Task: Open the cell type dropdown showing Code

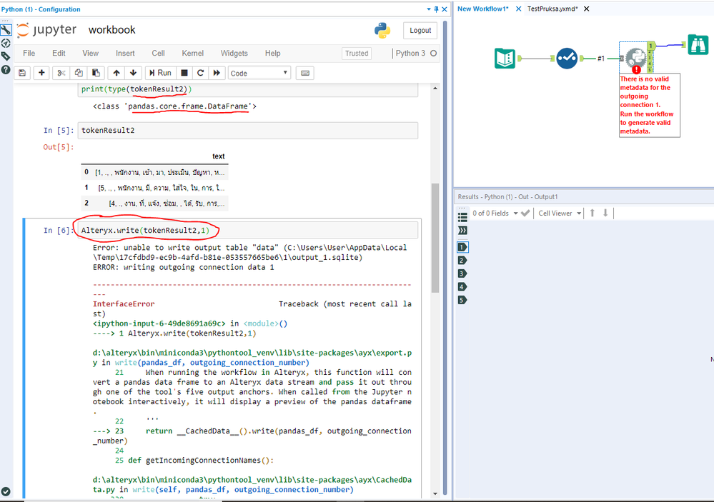Action: (x=261, y=72)
